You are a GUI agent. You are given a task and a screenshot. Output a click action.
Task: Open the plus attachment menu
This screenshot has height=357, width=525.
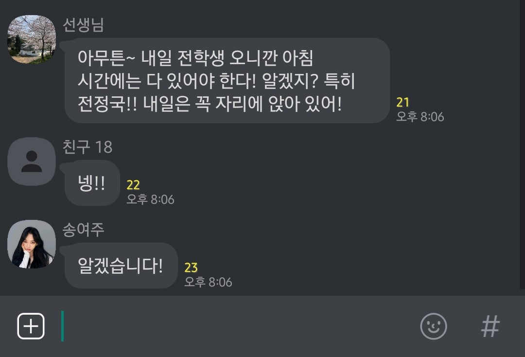coord(31,326)
